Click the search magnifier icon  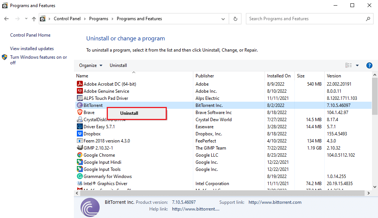pos(368,19)
